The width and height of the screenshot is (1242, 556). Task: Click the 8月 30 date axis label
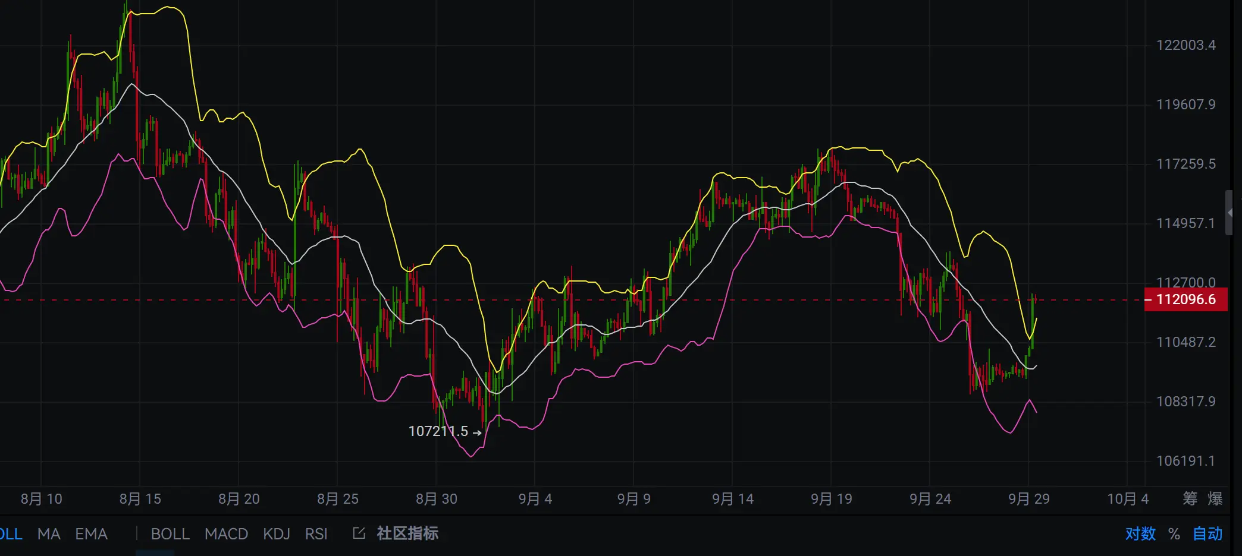coord(437,499)
